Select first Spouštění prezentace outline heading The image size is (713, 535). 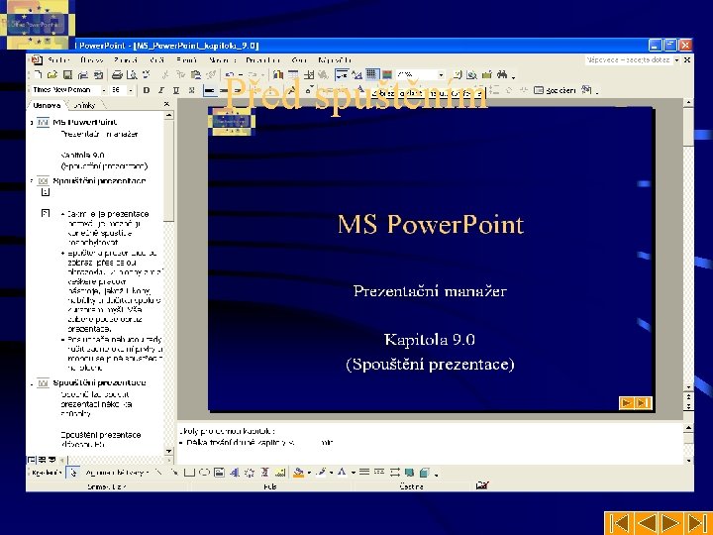click(100, 180)
